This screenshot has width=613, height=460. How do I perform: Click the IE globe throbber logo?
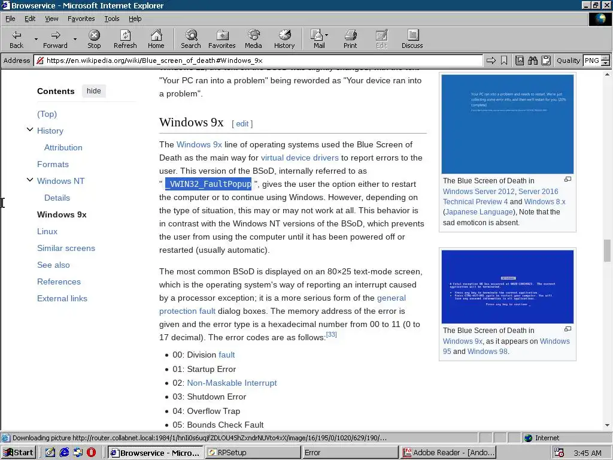pos(600,19)
